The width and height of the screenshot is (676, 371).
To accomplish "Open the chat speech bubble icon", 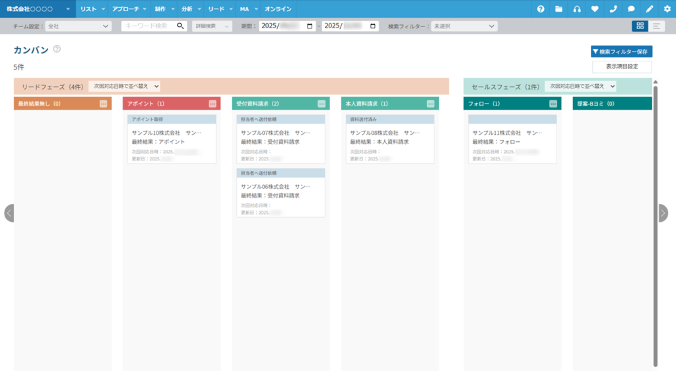I will point(631,9).
